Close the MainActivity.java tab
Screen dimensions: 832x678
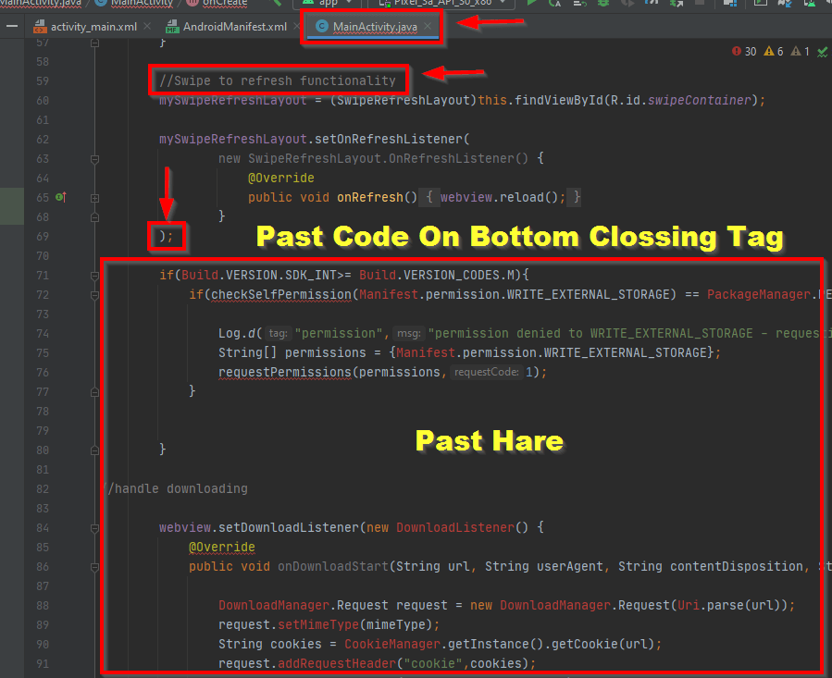coord(428,26)
